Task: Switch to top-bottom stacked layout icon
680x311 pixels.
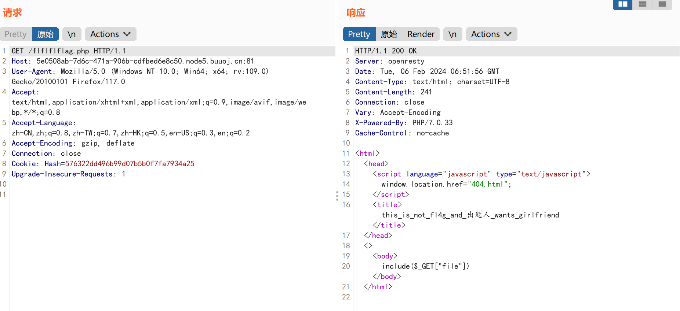Action: [642, 4]
